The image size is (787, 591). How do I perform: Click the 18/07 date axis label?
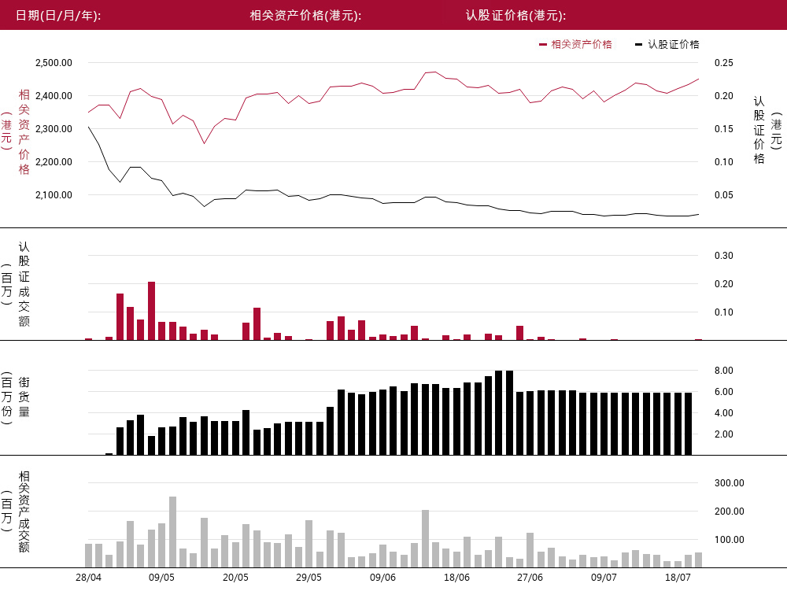pos(678,578)
